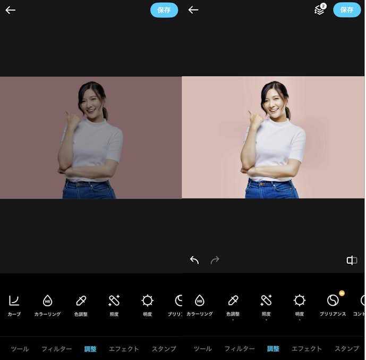Click the redo arrow next to undo
Image resolution: width=366 pixels, height=360 pixels.
click(x=215, y=260)
